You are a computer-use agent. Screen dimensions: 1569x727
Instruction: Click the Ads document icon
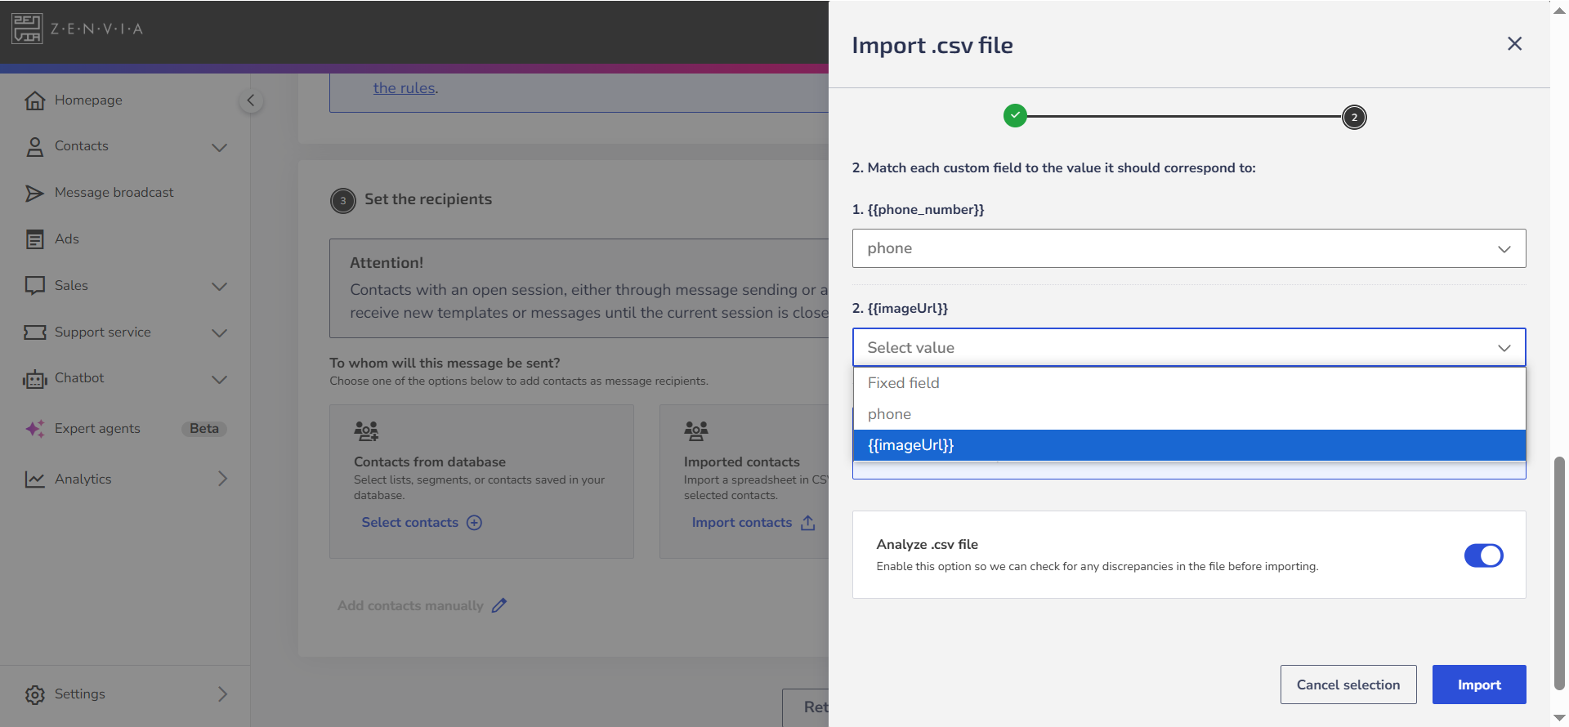34,239
